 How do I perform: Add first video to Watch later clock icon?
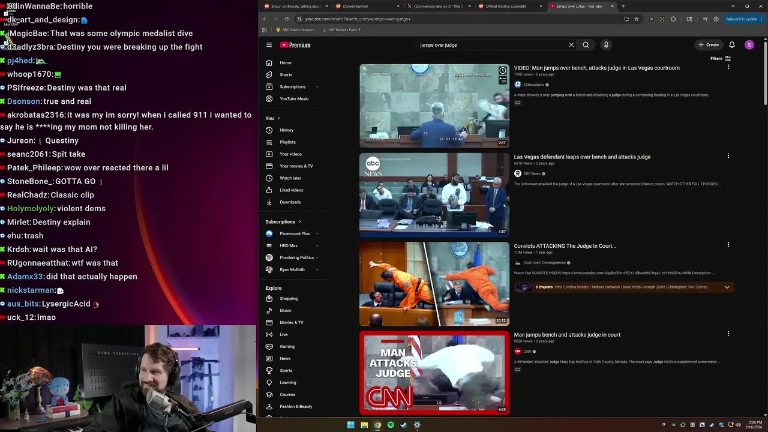(x=502, y=71)
